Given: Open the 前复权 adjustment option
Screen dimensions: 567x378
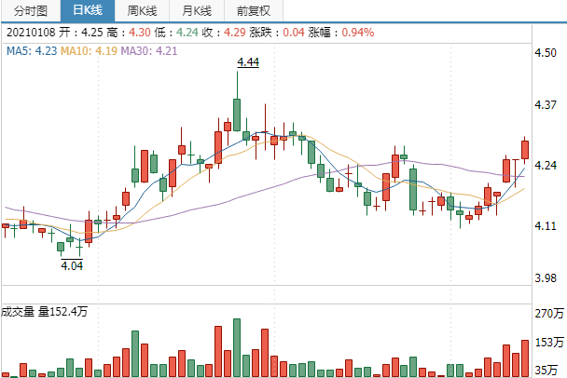Looking at the screenshot, I should [253, 11].
